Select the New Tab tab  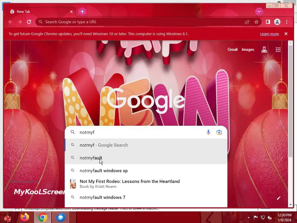pyautogui.click(x=41, y=12)
